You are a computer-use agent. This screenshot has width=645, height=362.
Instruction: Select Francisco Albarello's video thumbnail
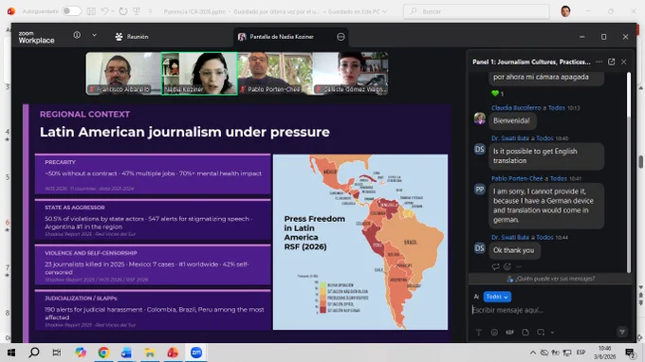123,73
